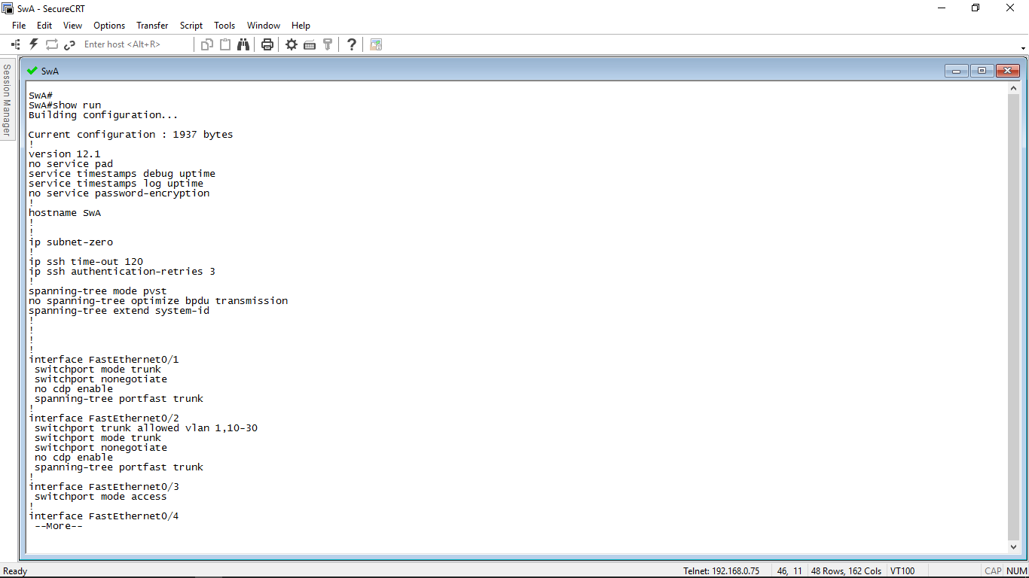
Task: Click the keymap editor keyboard icon
Action: tap(310, 44)
